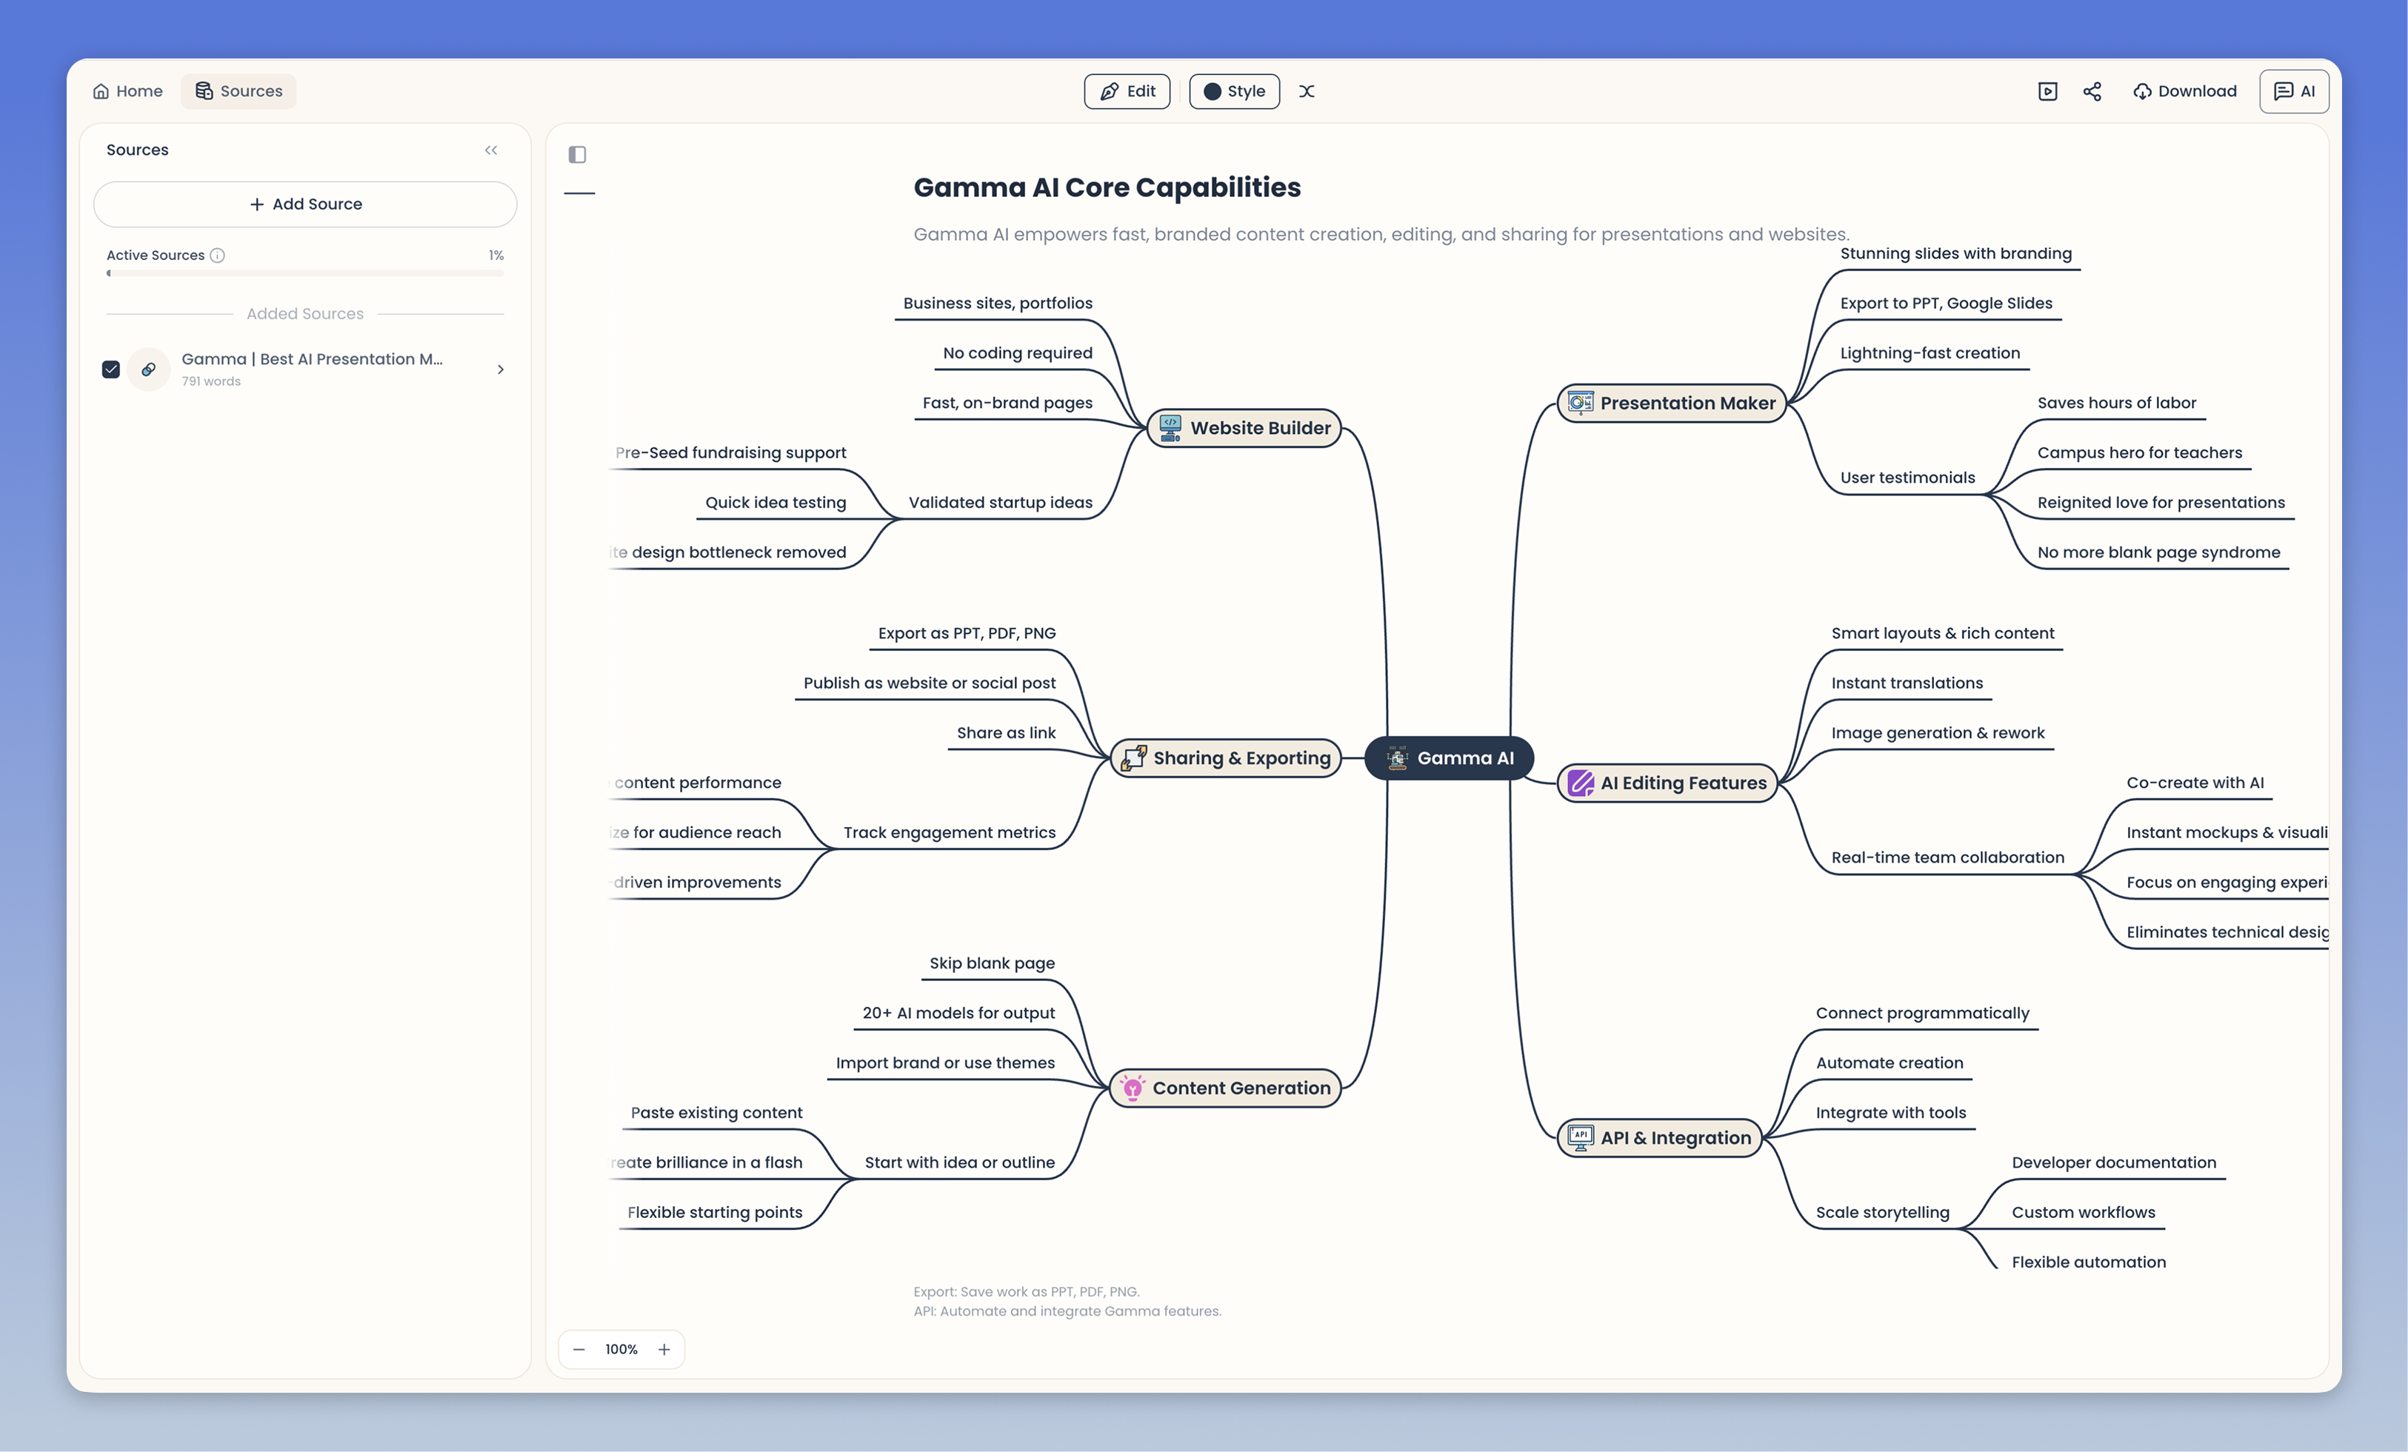Uncheck the Gamma source checkbox
The width and height of the screenshot is (2408, 1452).
click(110, 369)
